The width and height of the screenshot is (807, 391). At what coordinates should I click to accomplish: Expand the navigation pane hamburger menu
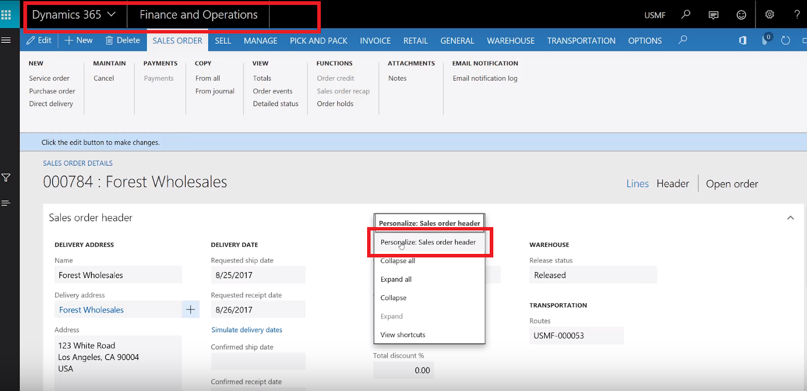6,40
